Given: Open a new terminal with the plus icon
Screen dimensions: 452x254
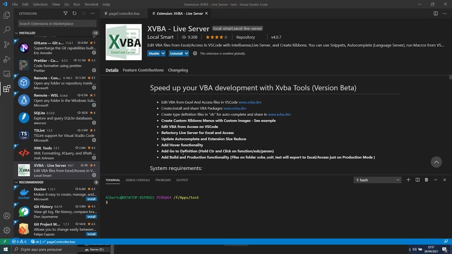Looking at the screenshot, I should tap(408, 180).
